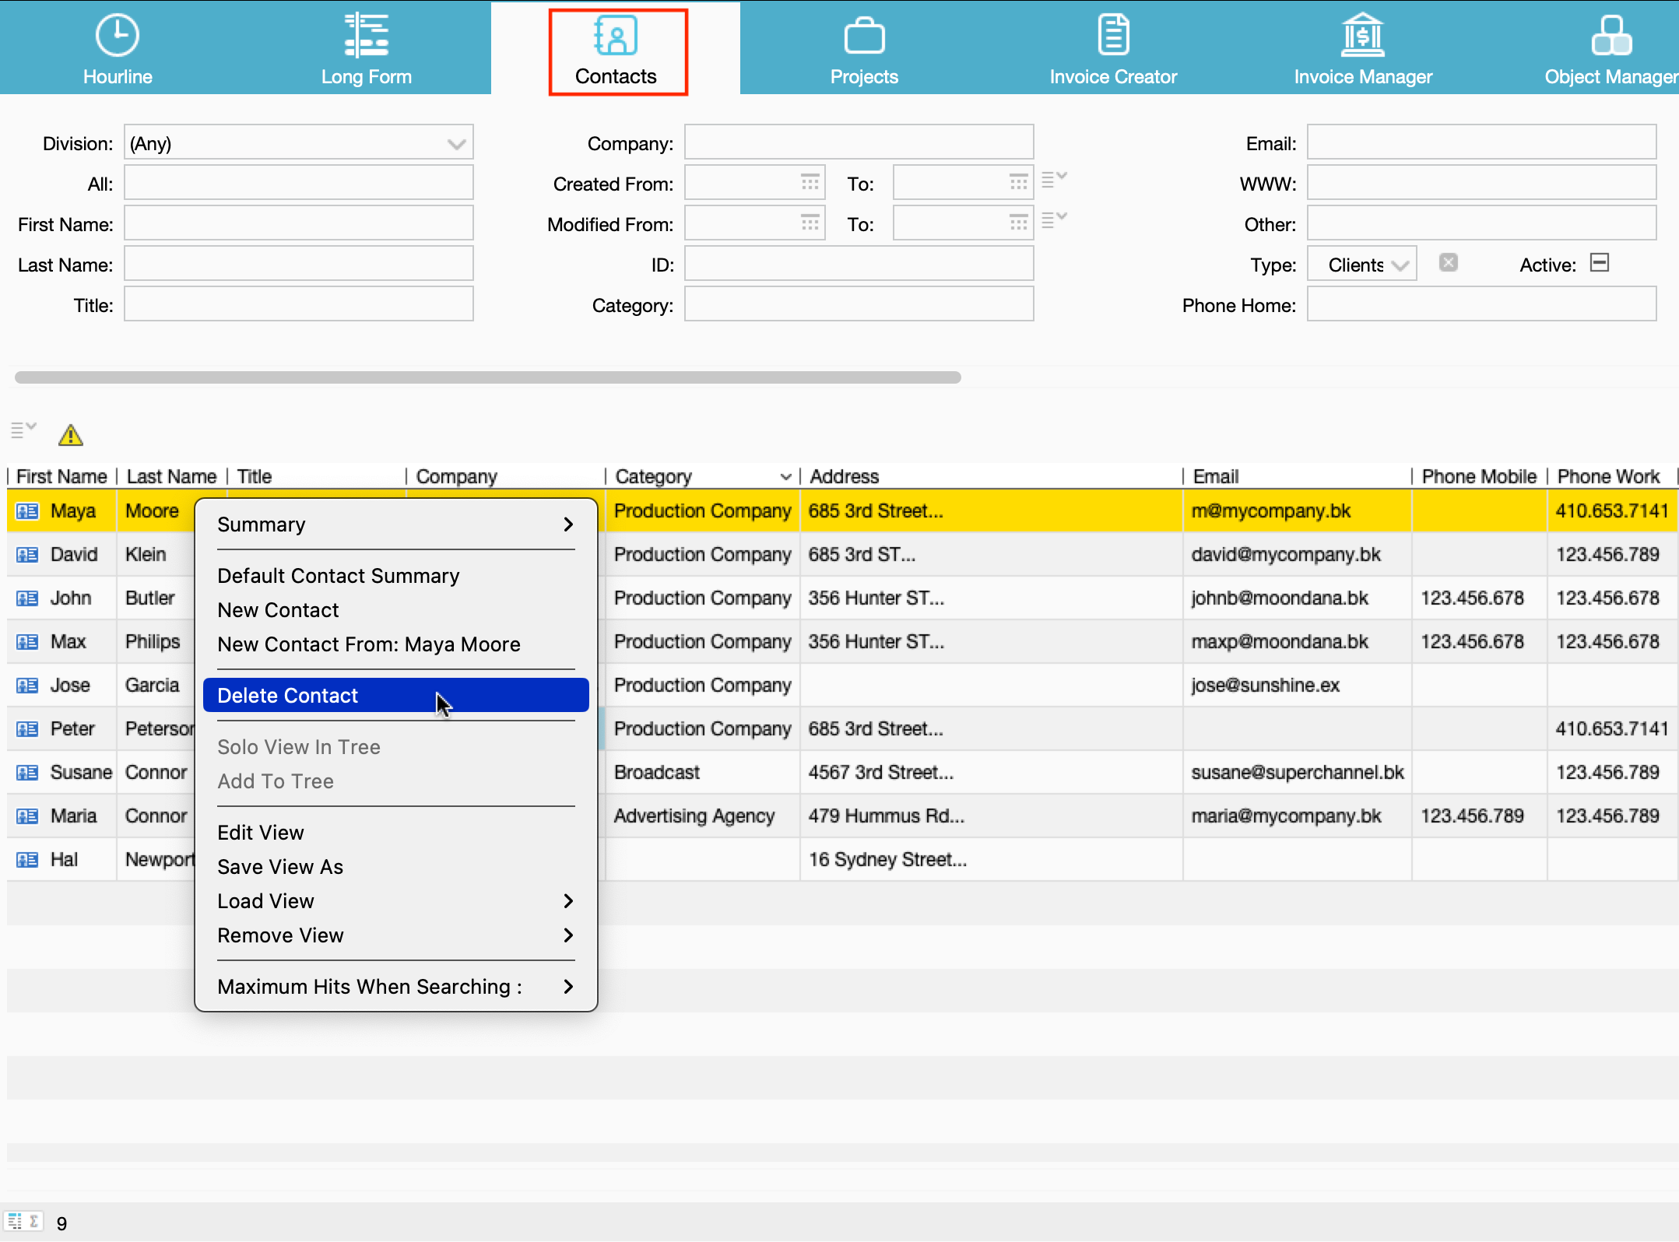Select New Contact in the context menu
The height and width of the screenshot is (1242, 1679).
click(x=278, y=610)
